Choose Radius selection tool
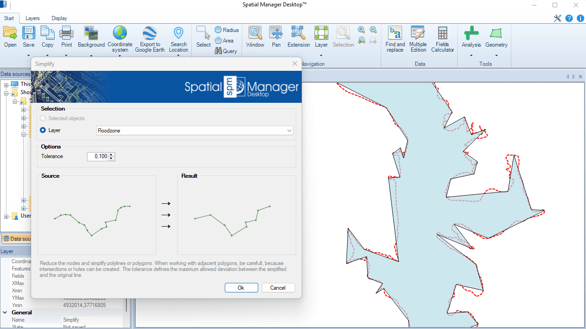This screenshot has height=329, width=586. (x=227, y=30)
